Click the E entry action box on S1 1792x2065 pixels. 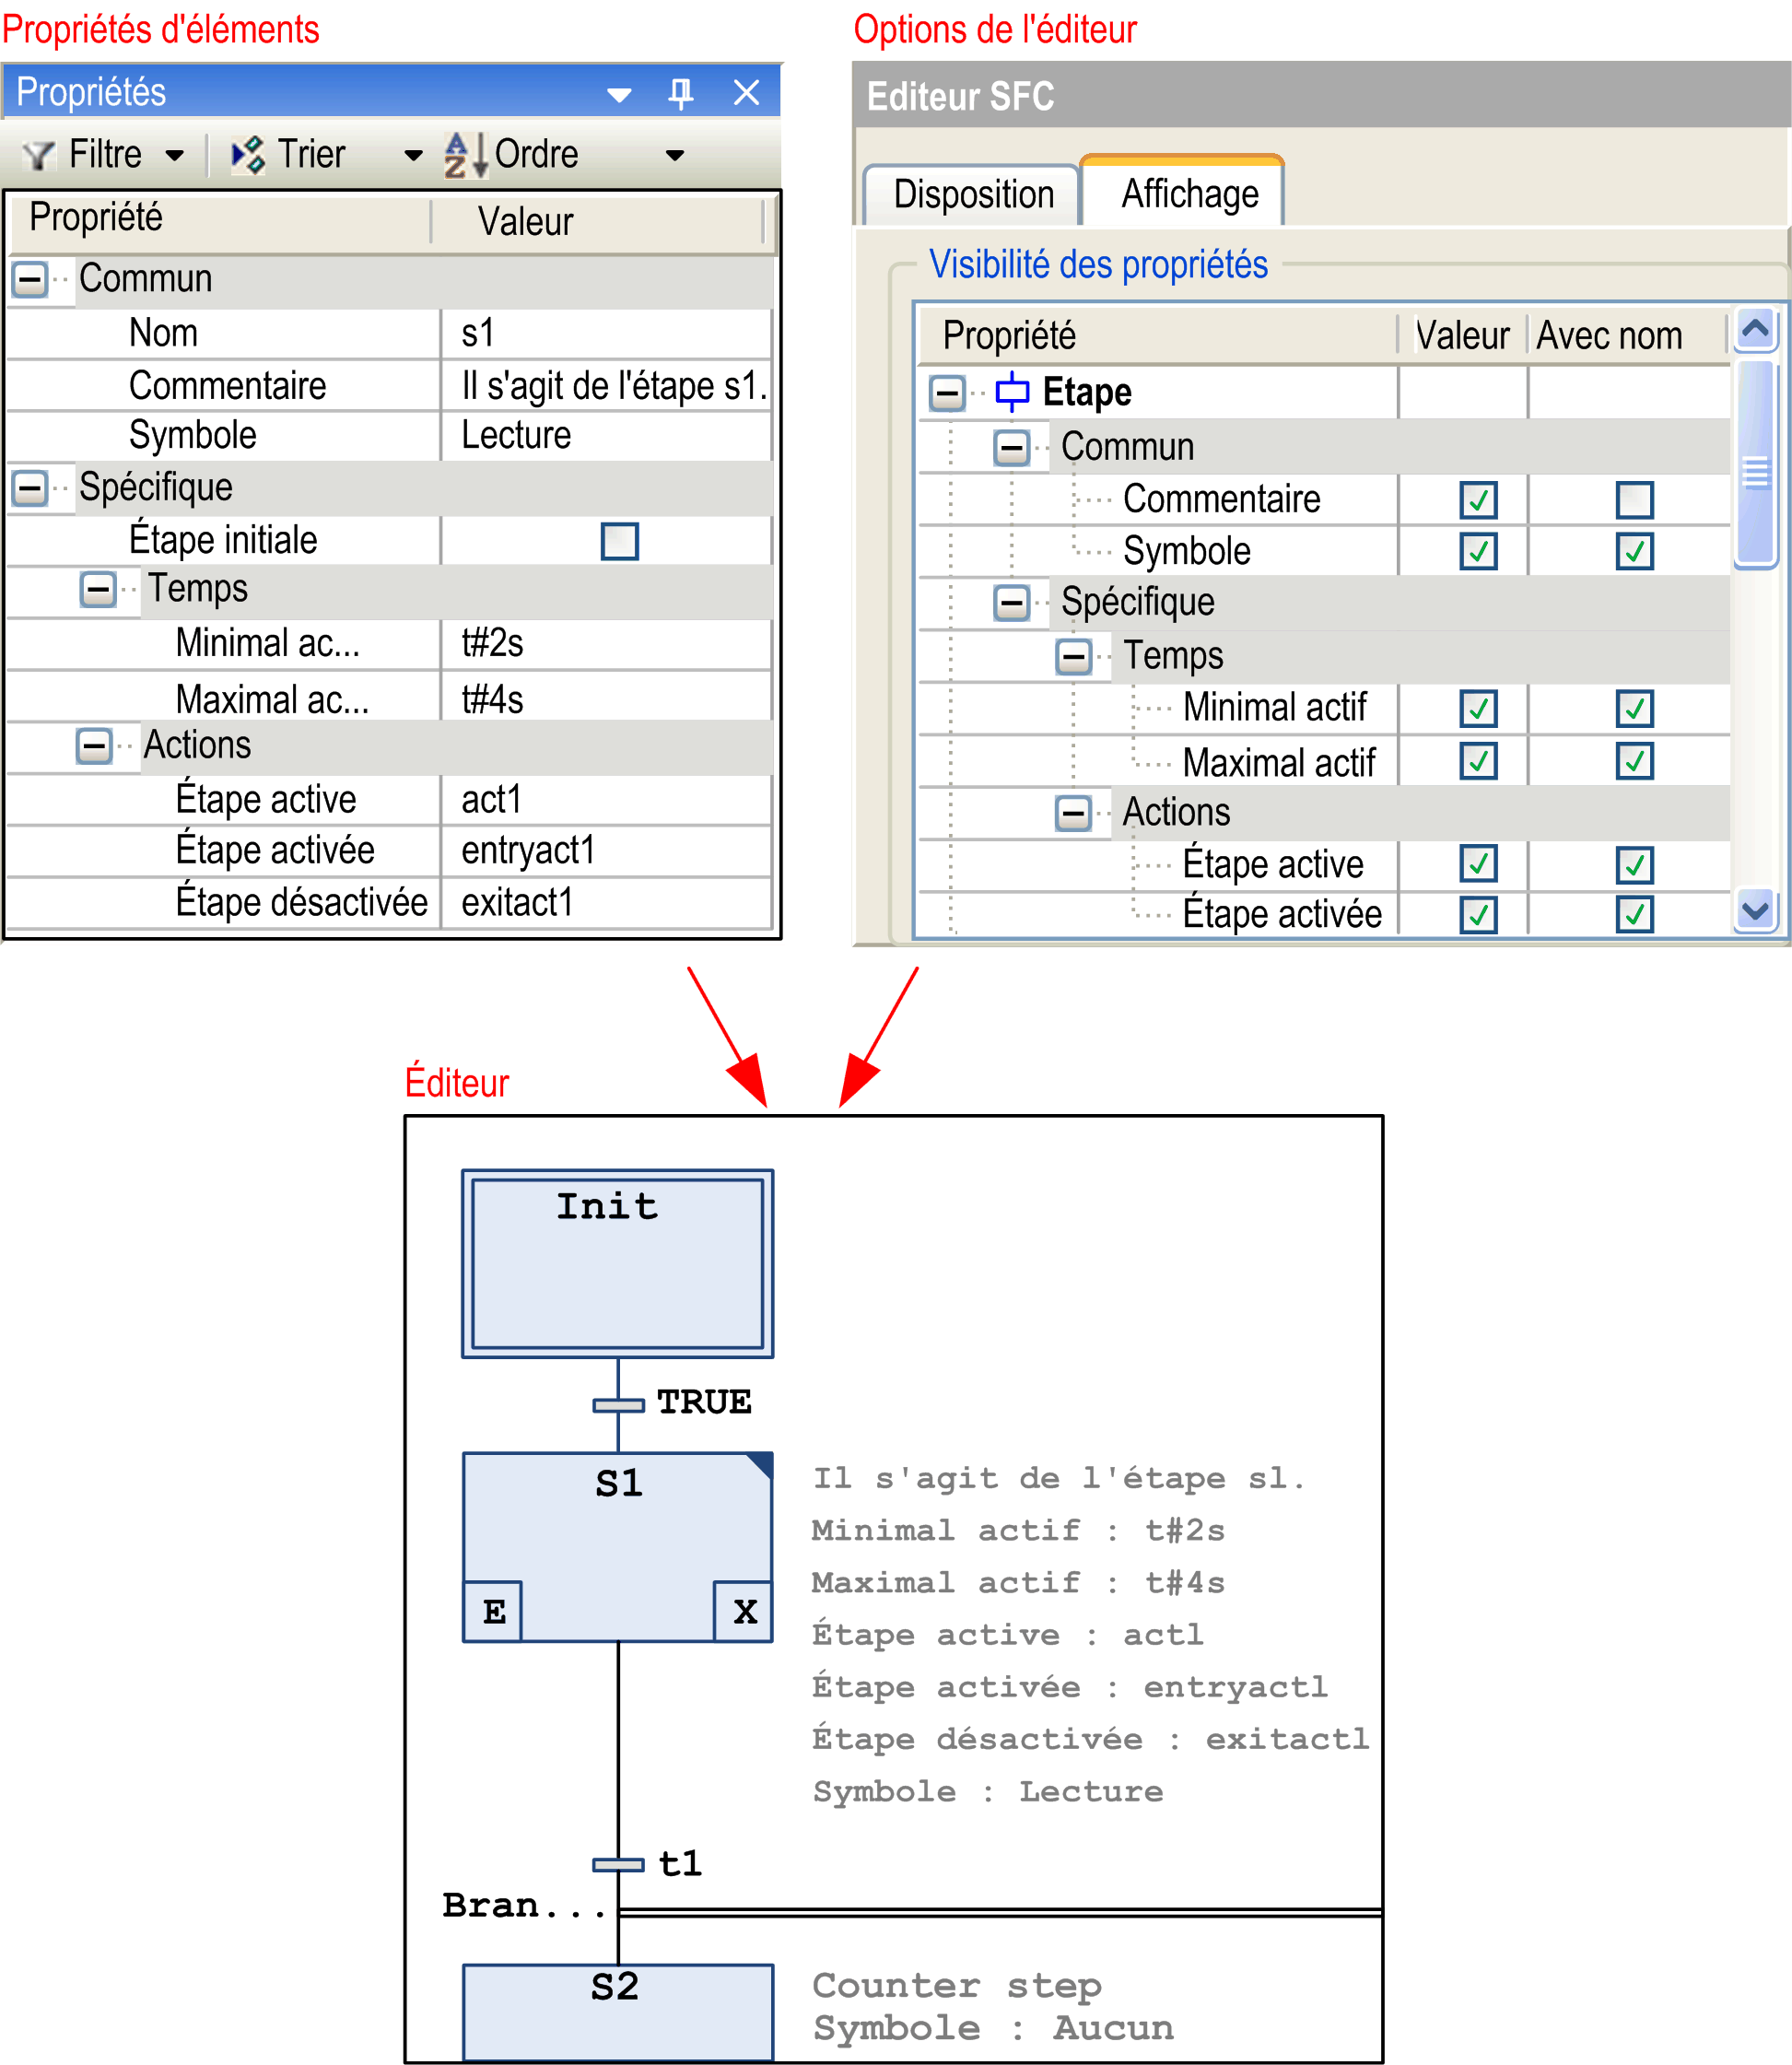[x=493, y=1611]
